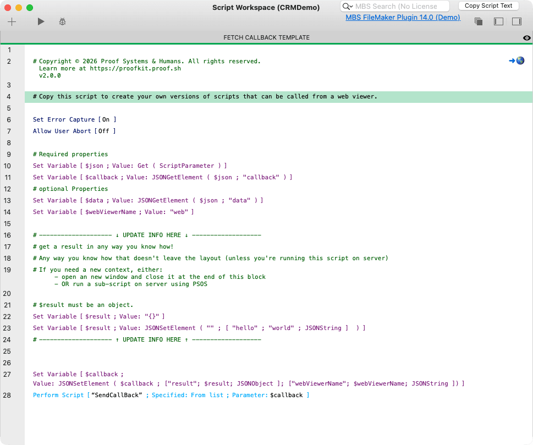Toggle the left scripts pane icon
The image size is (533, 445).
coord(498,21)
